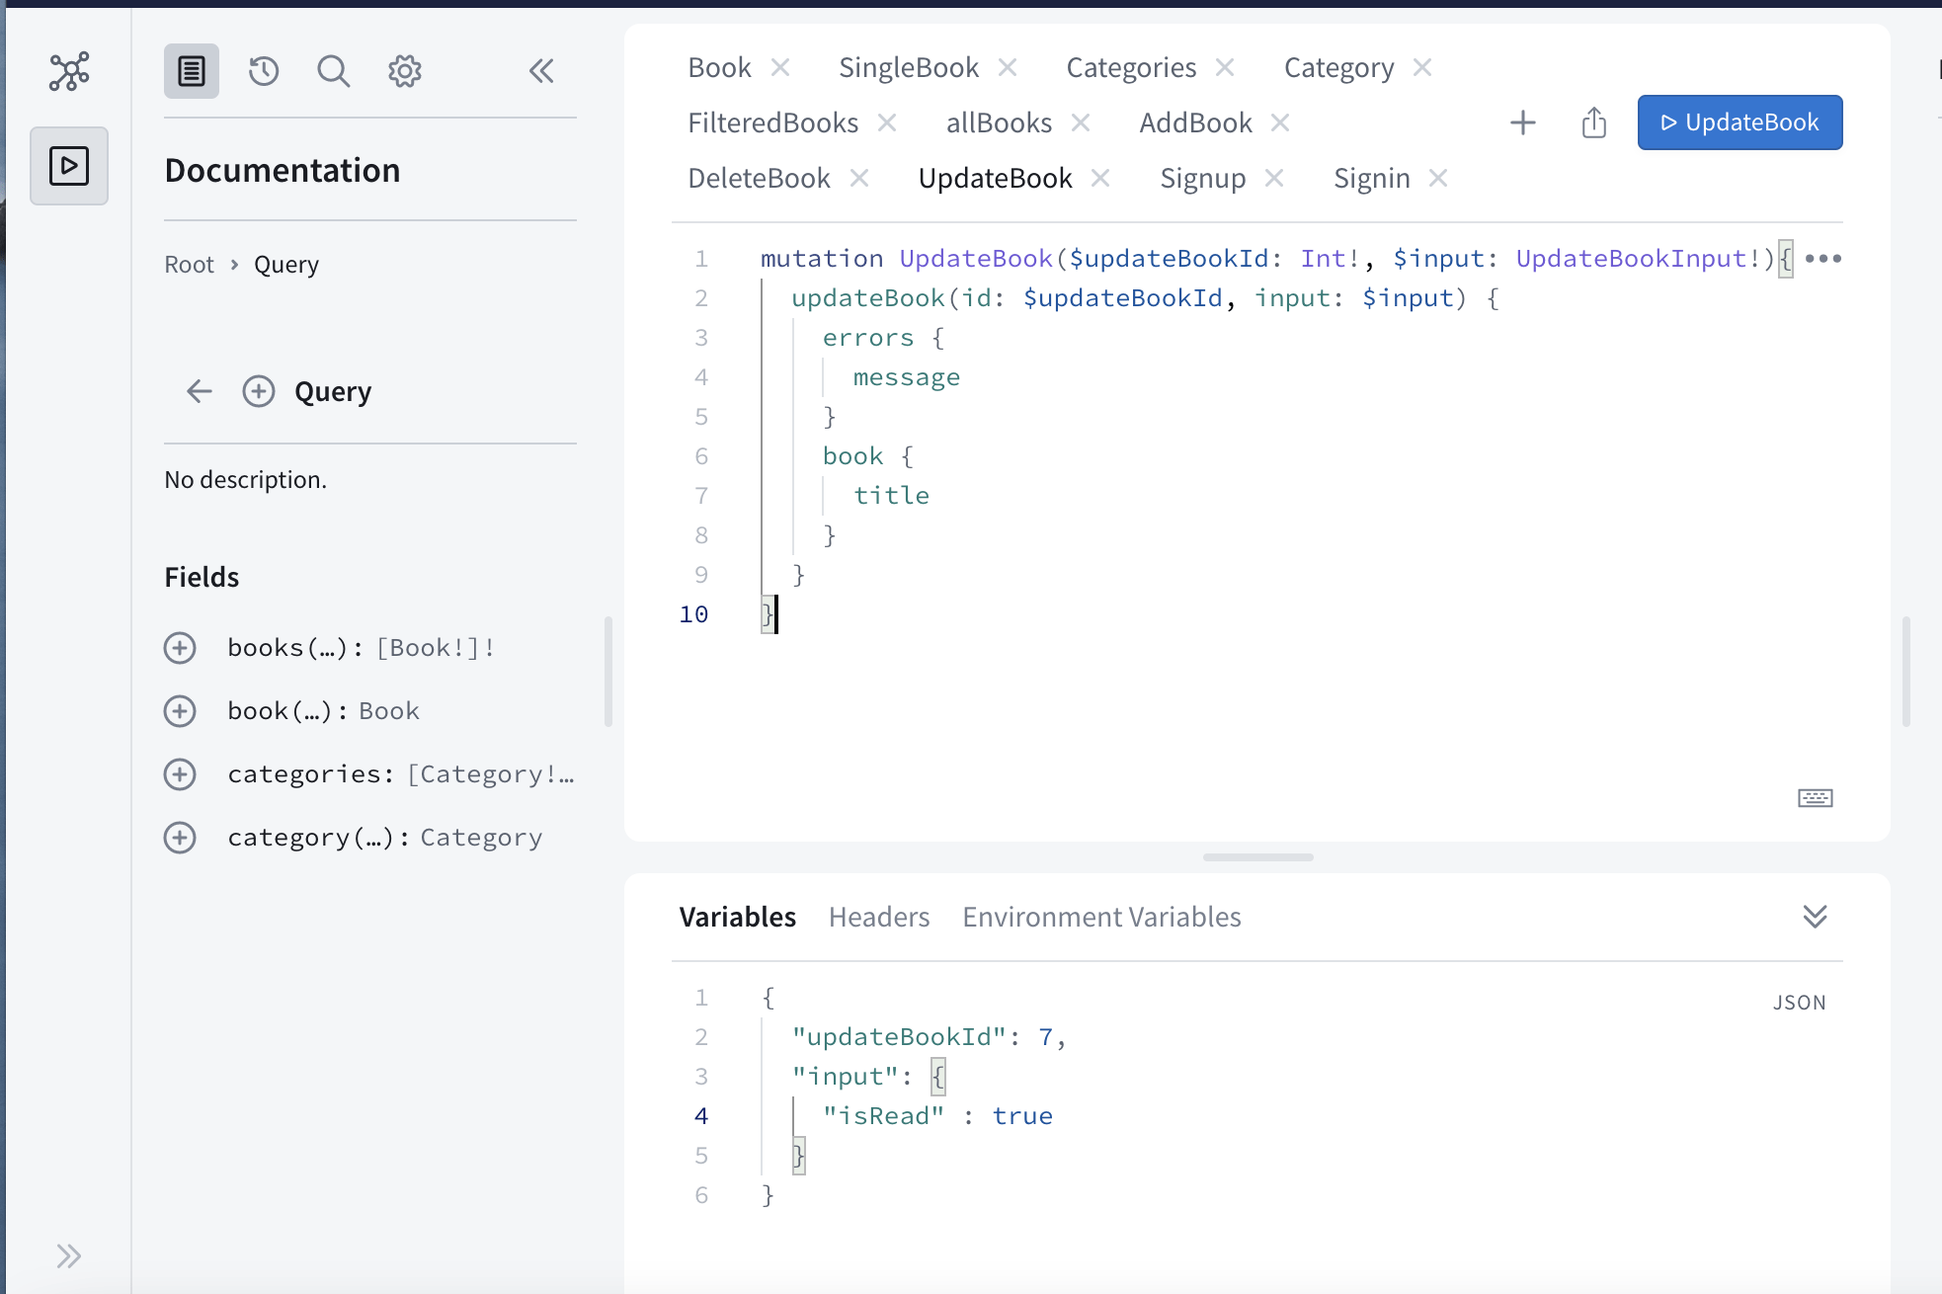Click the 'message' field in the editor
This screenshot has width=1942, height=1294.
click(907, 377)
